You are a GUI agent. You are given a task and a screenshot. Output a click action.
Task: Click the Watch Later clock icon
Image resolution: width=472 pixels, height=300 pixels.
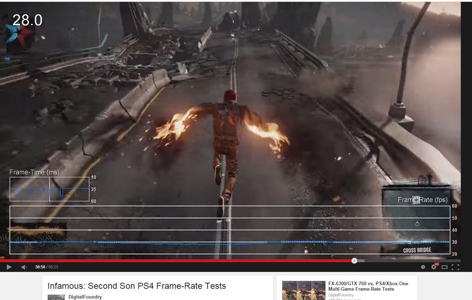pyautogui.click(x=423, y=267)
